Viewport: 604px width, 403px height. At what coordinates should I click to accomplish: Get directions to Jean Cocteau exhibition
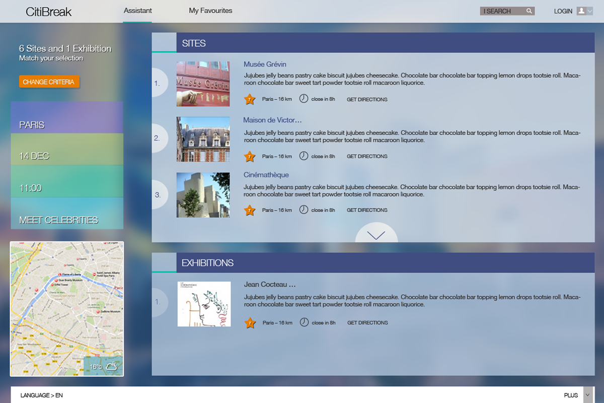tap(367, 323)
